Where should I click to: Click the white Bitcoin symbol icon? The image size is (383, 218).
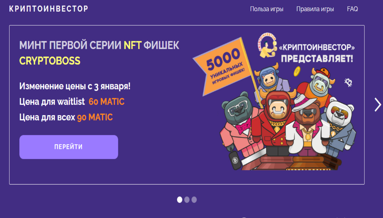pos(349,82)
